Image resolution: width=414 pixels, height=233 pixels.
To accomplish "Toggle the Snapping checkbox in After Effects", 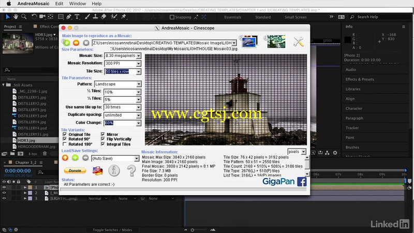I will (172, 17).
